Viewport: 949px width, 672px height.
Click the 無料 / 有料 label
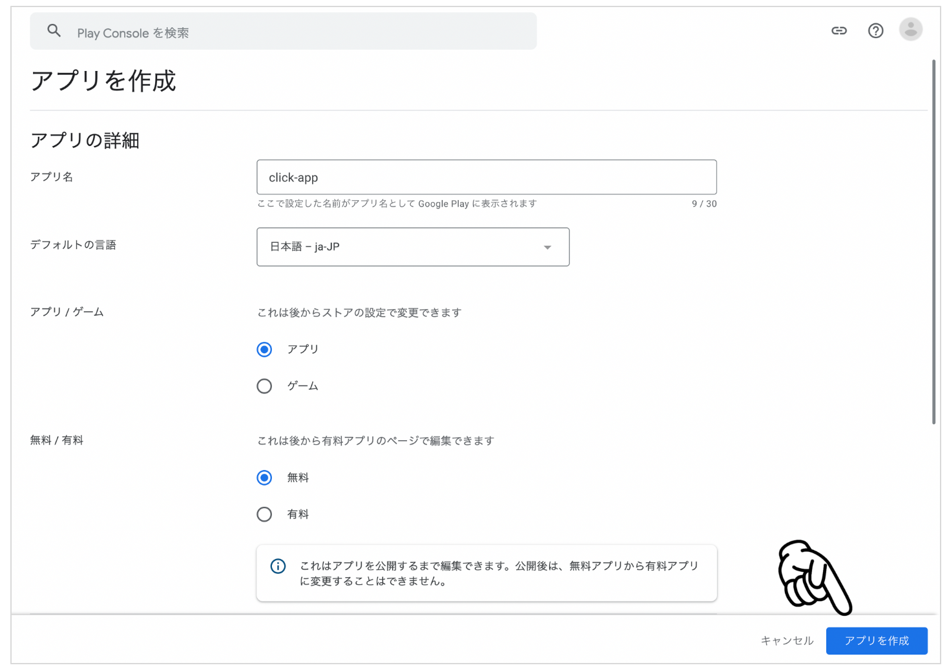tap(57, 440)
